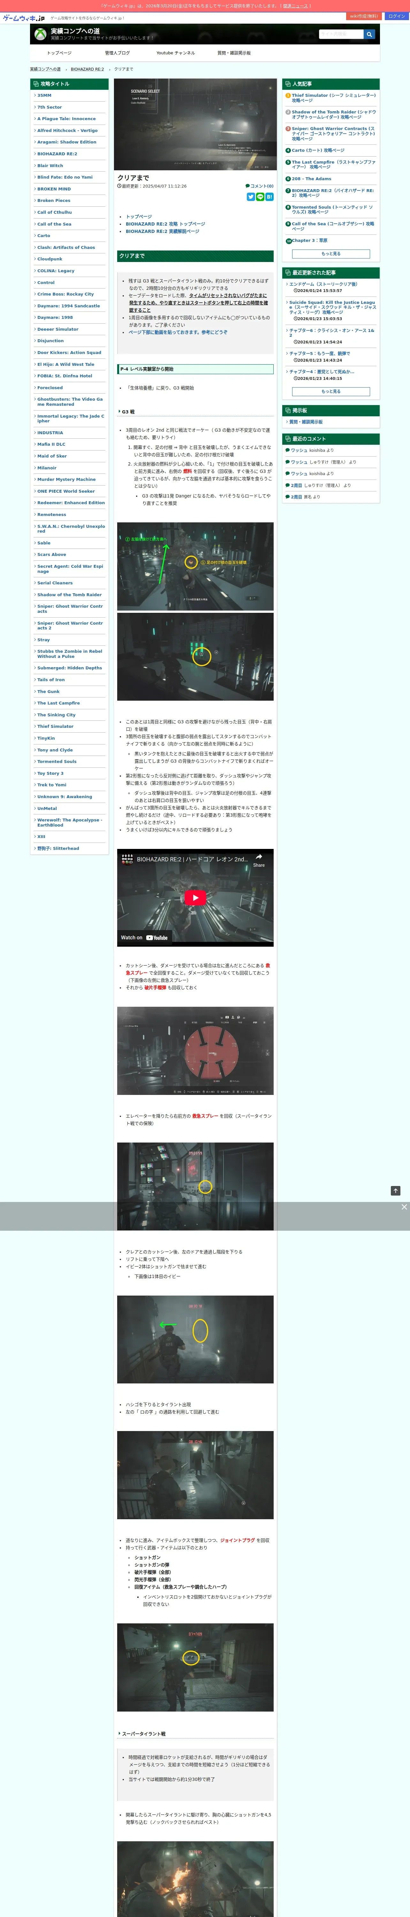Open Tormented Souls sidebar link
The width and height of the screenshot is (410, 1917).
click(57, 761)
